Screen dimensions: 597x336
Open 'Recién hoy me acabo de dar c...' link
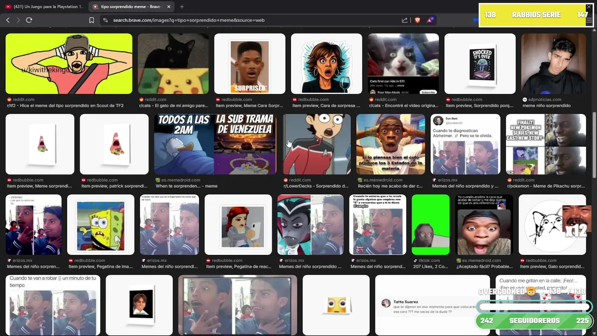point(391,186)
